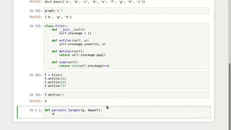Viewport: 231px width, 130px height.
Task: Click the In [5]: prompt label
Action: 36,26
